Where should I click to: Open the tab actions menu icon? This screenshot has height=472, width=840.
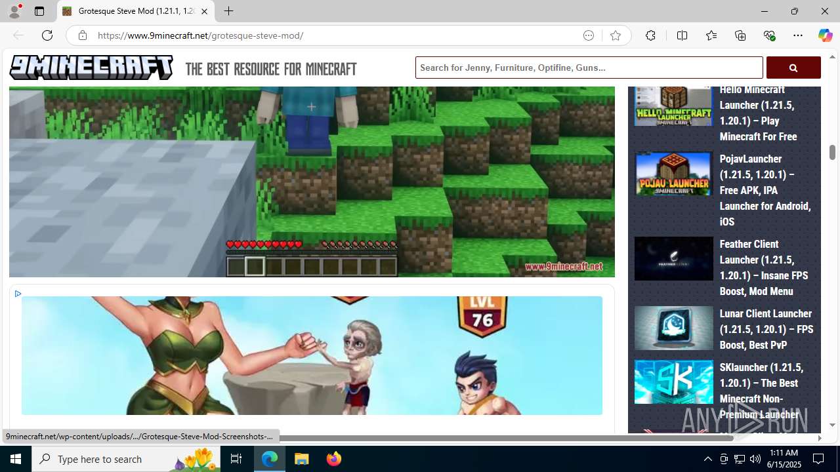(39, 11)
